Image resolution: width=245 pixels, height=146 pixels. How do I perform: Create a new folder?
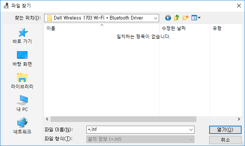click(x=185, y=18)
